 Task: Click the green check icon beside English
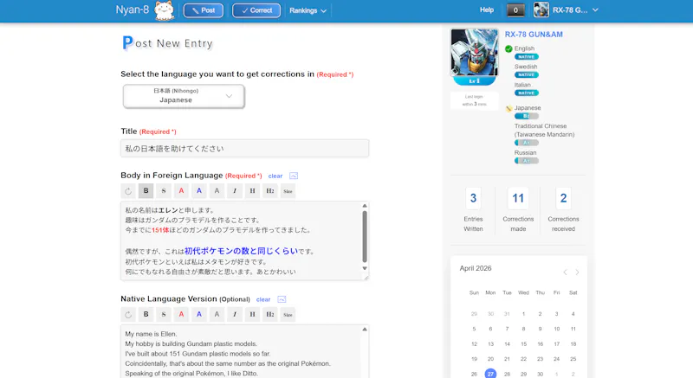pyautogui.click(x=508, y=49)
